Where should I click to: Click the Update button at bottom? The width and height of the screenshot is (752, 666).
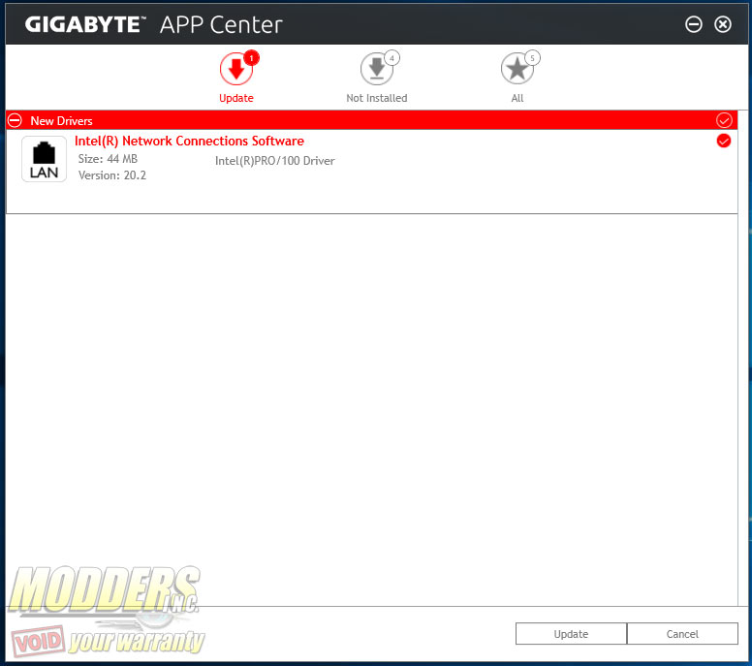coord(571,634)
